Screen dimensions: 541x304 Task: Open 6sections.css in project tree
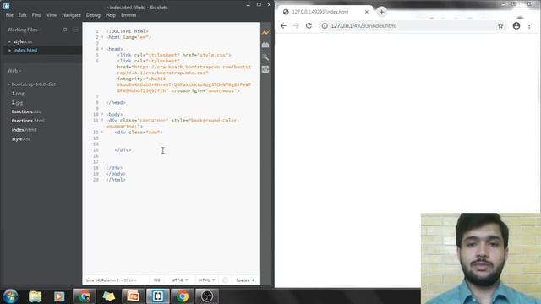click(26, 111)
